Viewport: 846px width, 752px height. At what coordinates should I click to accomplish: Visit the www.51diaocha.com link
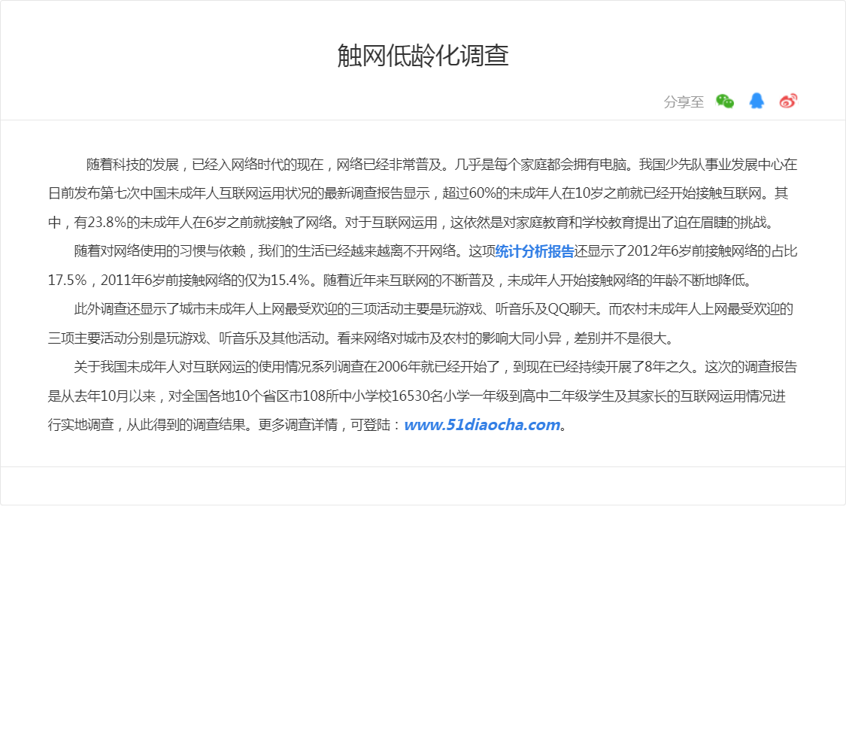tap(482, 425)
